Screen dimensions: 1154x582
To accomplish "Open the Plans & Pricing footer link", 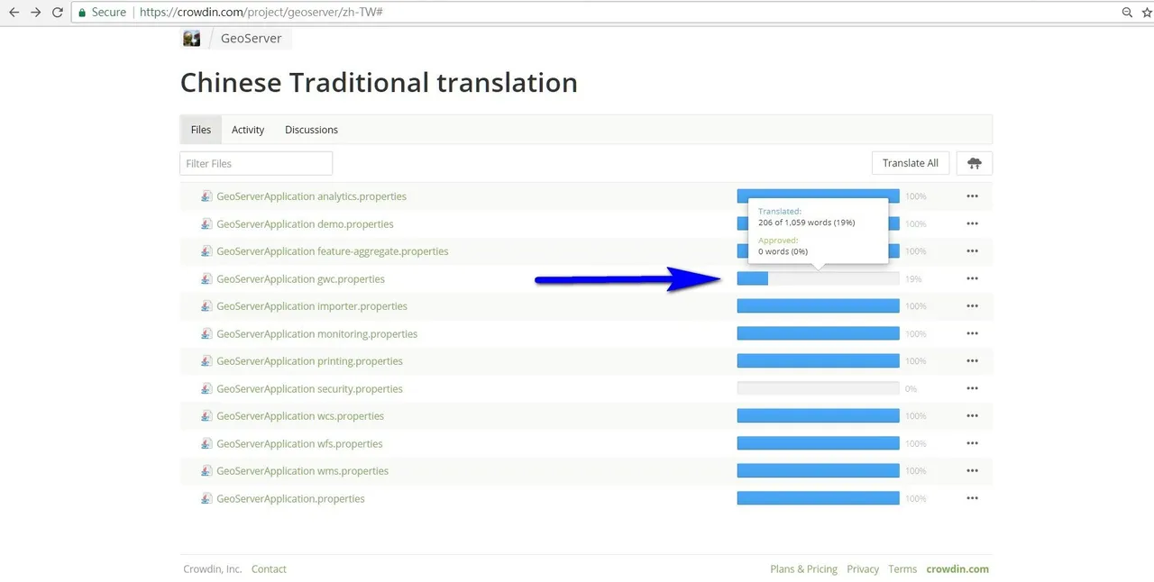I will [x=803, y=569].
